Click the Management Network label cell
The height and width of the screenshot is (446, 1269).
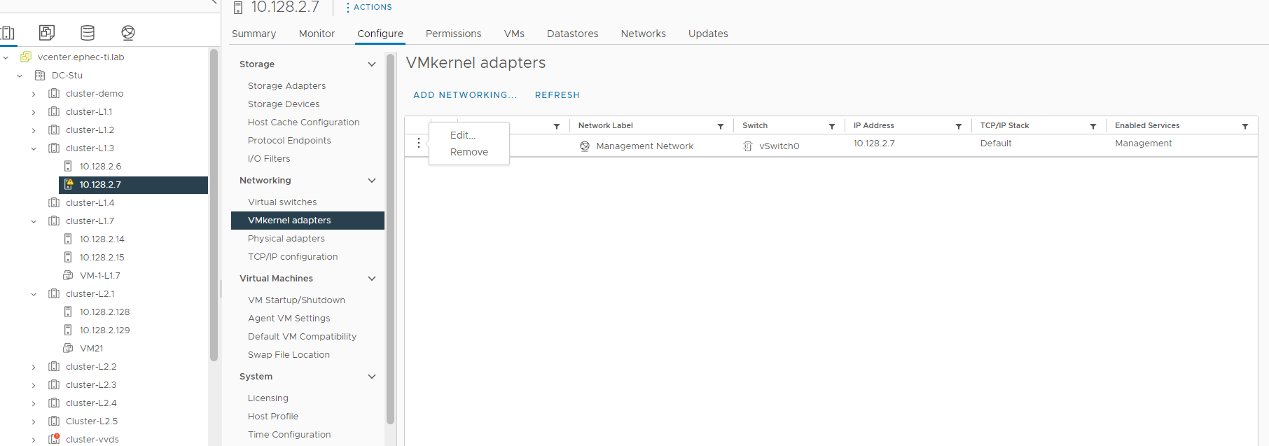coord(644,146)
